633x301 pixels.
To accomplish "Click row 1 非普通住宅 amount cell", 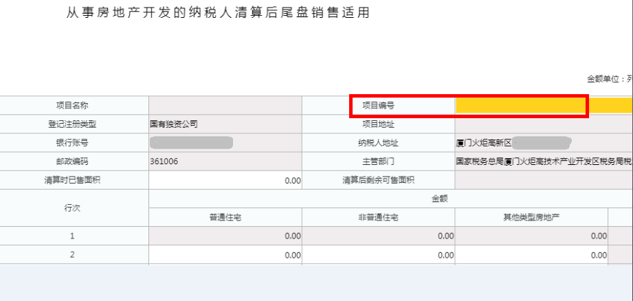I will [x=378, y=236].
